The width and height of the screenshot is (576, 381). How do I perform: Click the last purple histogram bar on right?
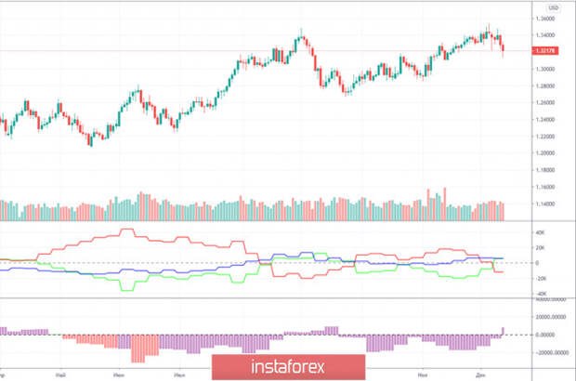(x=504, y=331)
